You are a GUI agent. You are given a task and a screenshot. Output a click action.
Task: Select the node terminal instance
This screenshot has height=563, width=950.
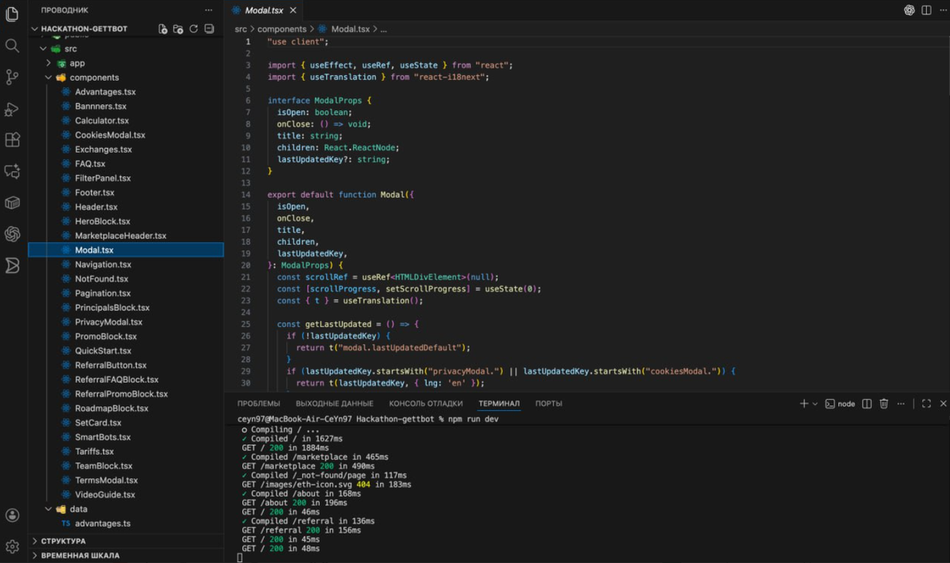coord(840,404)
